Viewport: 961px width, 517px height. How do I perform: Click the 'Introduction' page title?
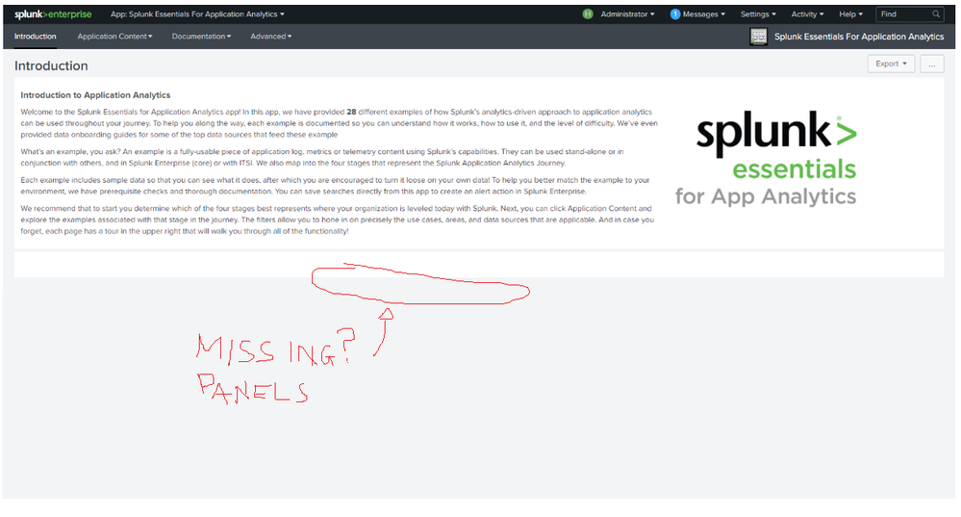[x=51, y=65]
